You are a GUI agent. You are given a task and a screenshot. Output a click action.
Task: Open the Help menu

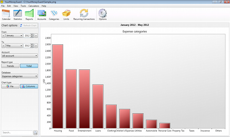point(44,6)
